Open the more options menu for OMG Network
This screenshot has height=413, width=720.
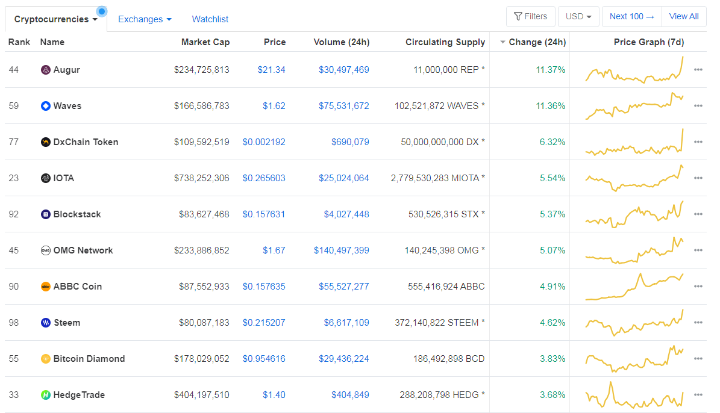pyautogui.click(x=698, y=250)
